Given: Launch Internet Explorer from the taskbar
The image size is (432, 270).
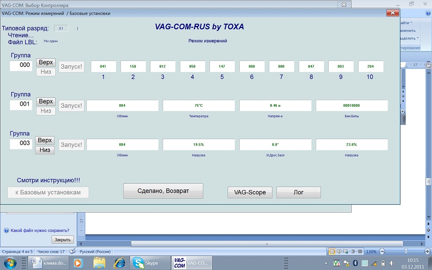Looking at the screenshot, I should [120, 263].
